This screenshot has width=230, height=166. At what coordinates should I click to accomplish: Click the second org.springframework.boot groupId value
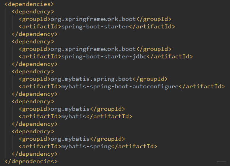tap(93, 49)
